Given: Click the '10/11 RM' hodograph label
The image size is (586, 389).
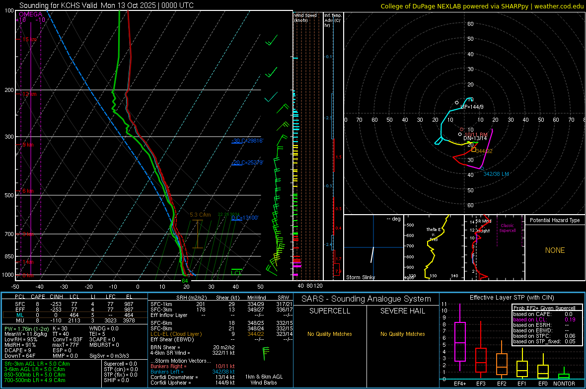Looking at the screenshot, I should click(x=476, y=135).
